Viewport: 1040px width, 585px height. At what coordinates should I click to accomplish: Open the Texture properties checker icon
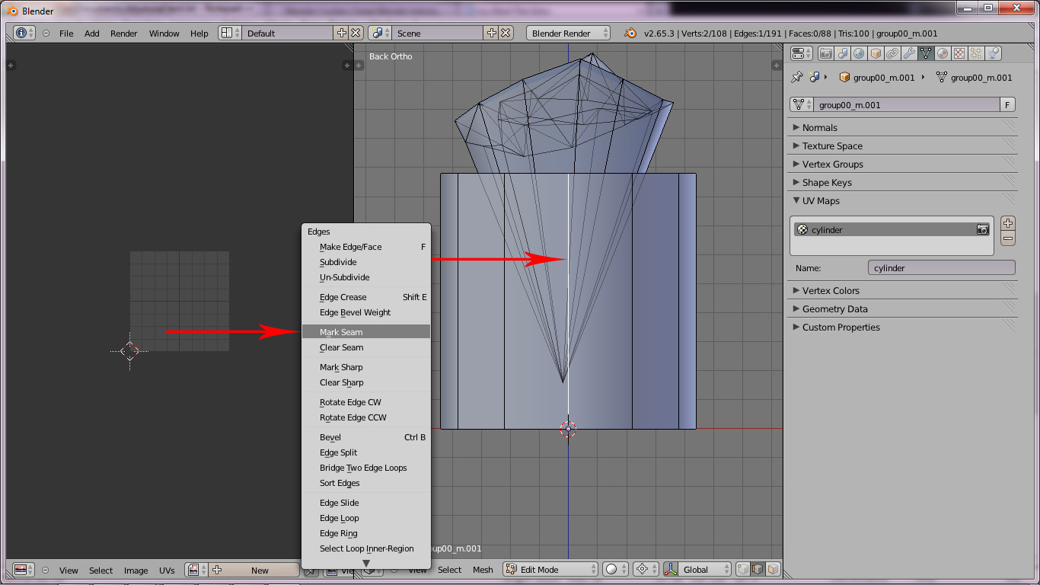click(959, 53)
